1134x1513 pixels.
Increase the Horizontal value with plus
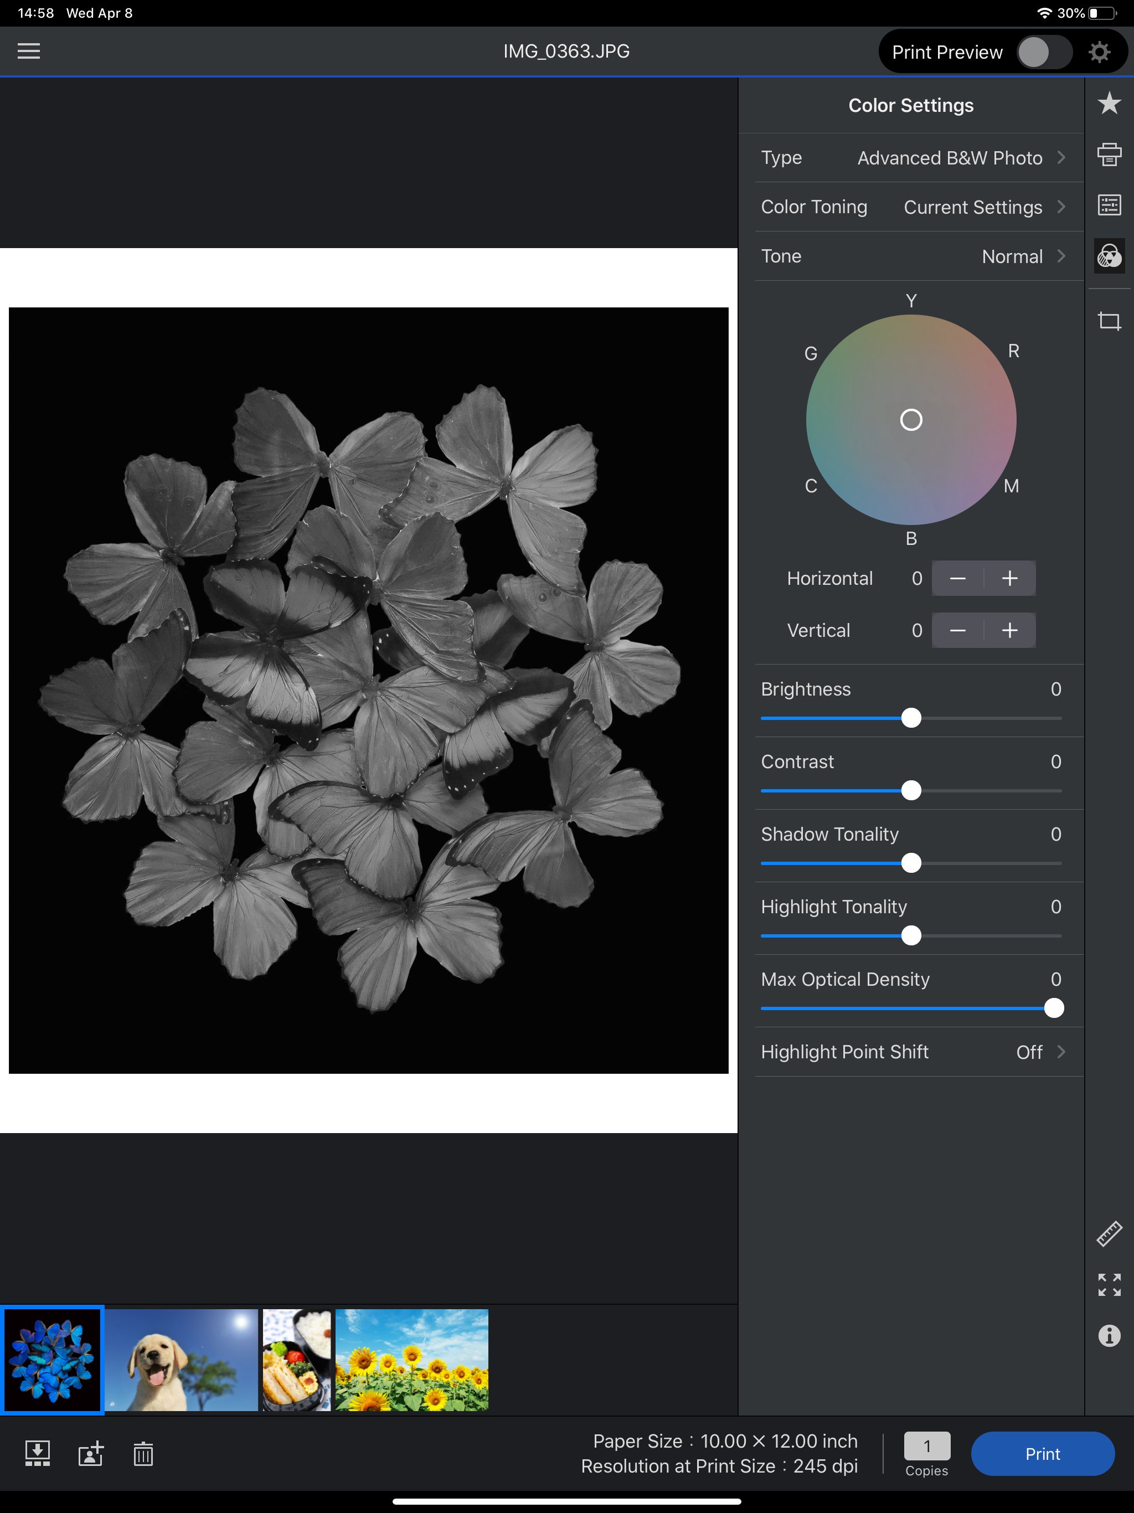click(1009, 579)
